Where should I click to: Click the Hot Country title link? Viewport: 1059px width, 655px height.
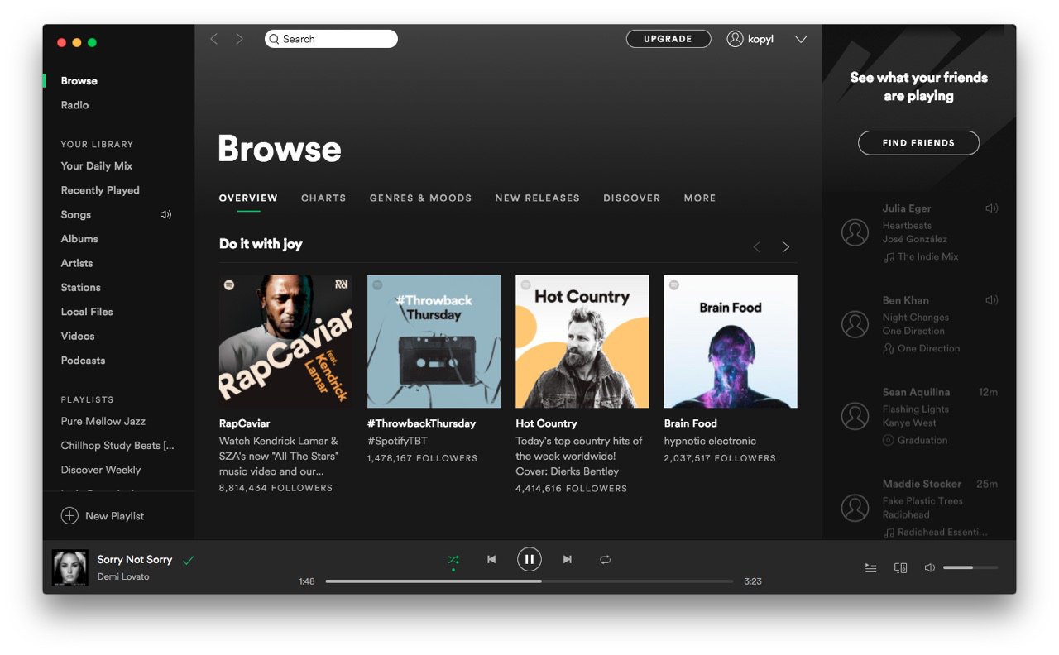pyautogui.click(x=546, y=423)
